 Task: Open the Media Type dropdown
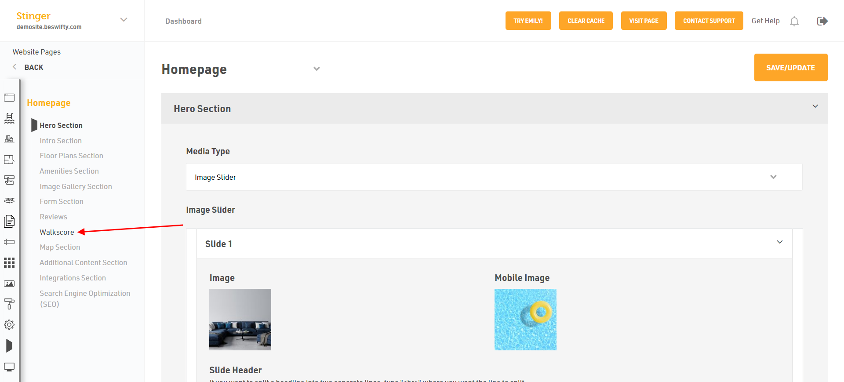pos(494,177)
